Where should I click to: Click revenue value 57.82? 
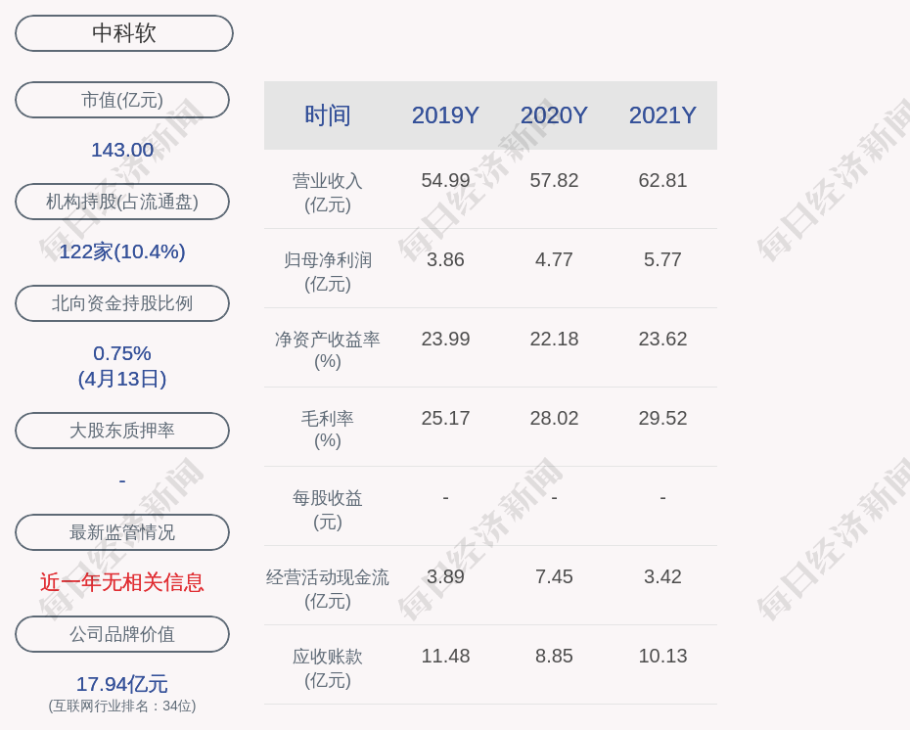[554, 180]
